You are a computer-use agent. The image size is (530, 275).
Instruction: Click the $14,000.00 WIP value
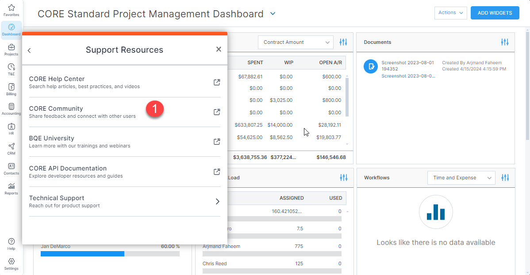point(280,125)
